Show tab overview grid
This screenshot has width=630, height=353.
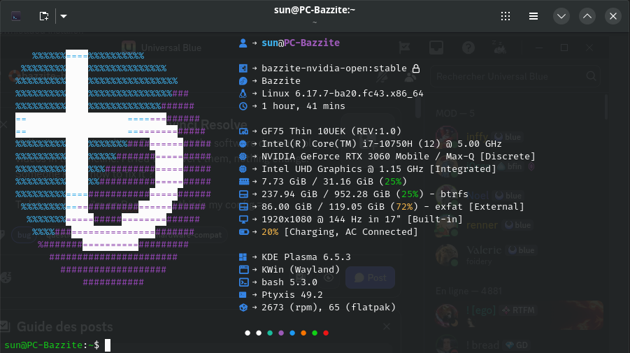pyautogui.click(x=506, y=16)
